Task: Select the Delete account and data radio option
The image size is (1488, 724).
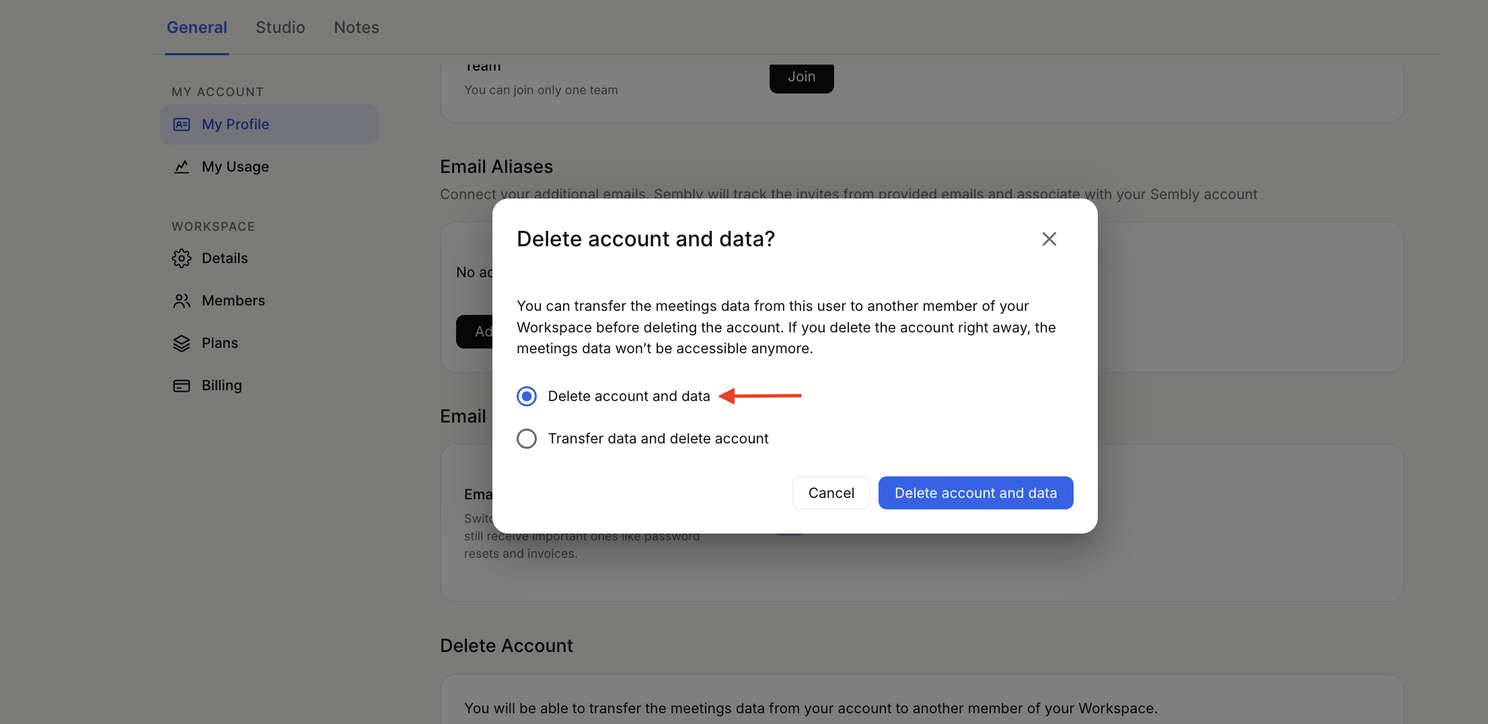Action: point(527,396)
